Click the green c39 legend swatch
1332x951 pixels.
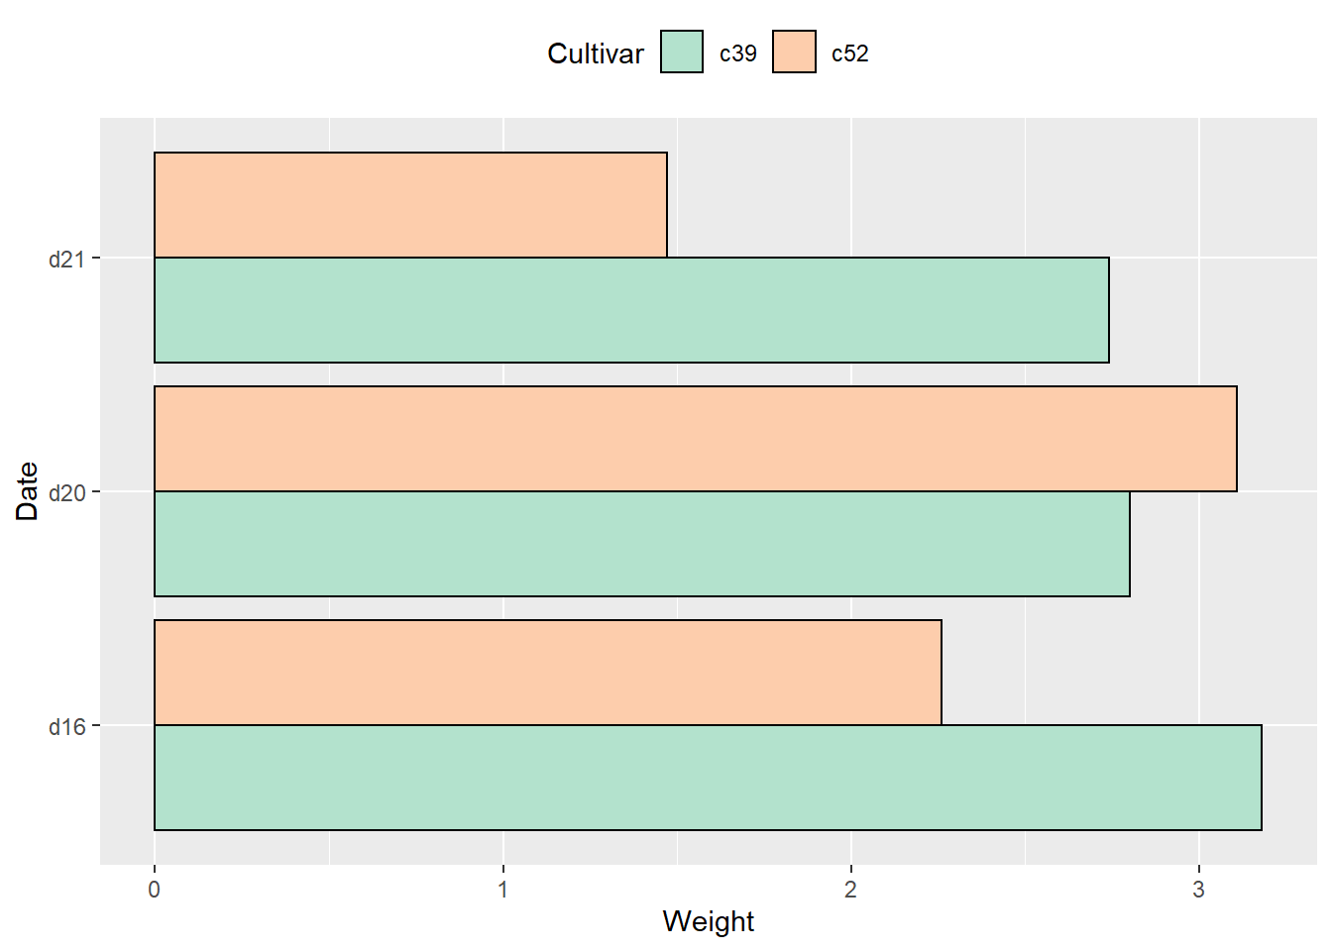[682, 53]
